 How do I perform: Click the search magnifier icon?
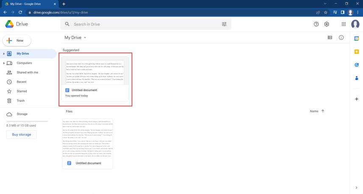[67, 24]
